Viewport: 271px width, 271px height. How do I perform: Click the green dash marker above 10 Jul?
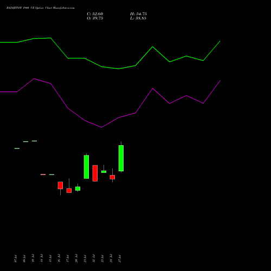(34, 141)
